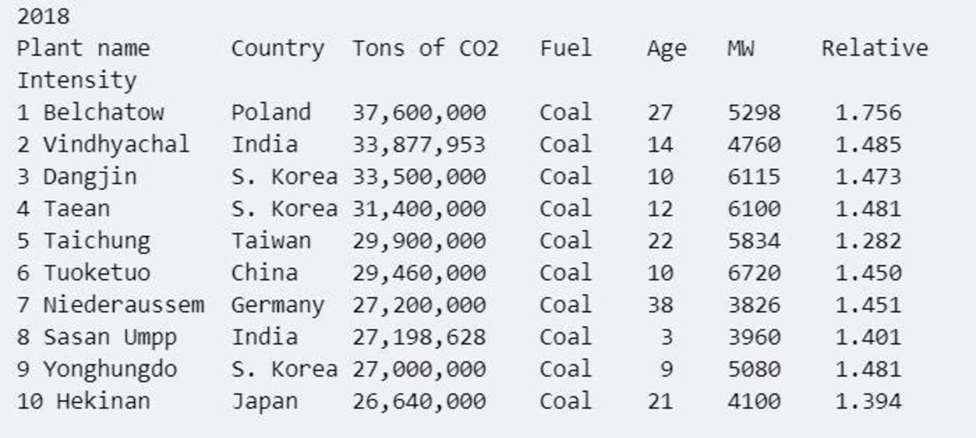This screenshot has width=976, height=438.
Task: Click Vindhyachal emissions value 33,877,953
Action: pos(419,145)
